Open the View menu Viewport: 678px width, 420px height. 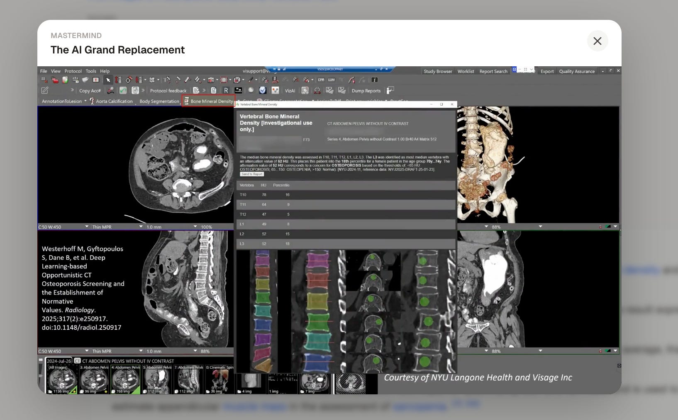[x=56, y=71]
